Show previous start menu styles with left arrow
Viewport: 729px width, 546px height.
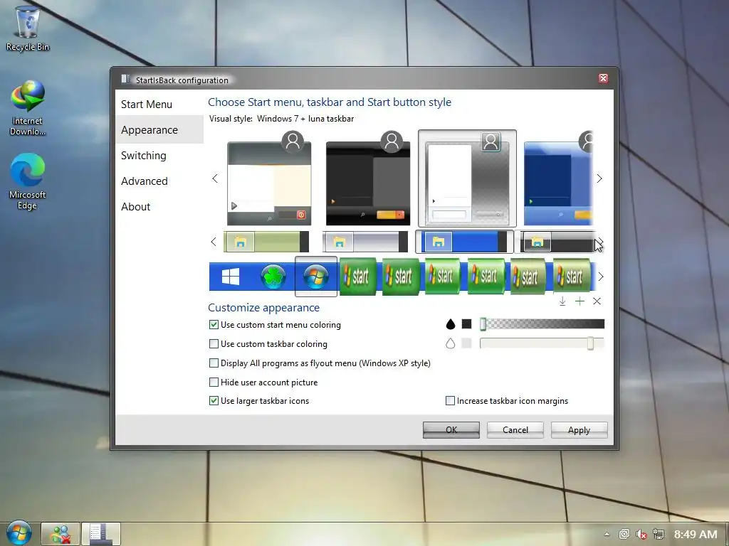click(215, 178)
